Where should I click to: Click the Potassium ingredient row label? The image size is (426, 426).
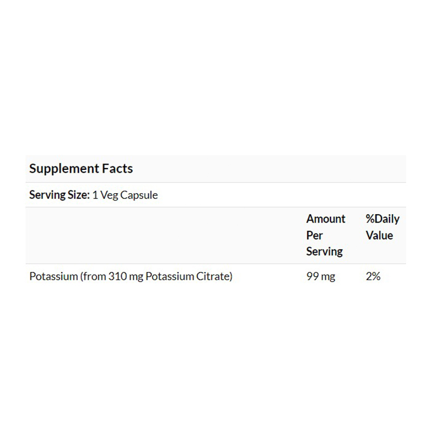click(x=131, y=277)
